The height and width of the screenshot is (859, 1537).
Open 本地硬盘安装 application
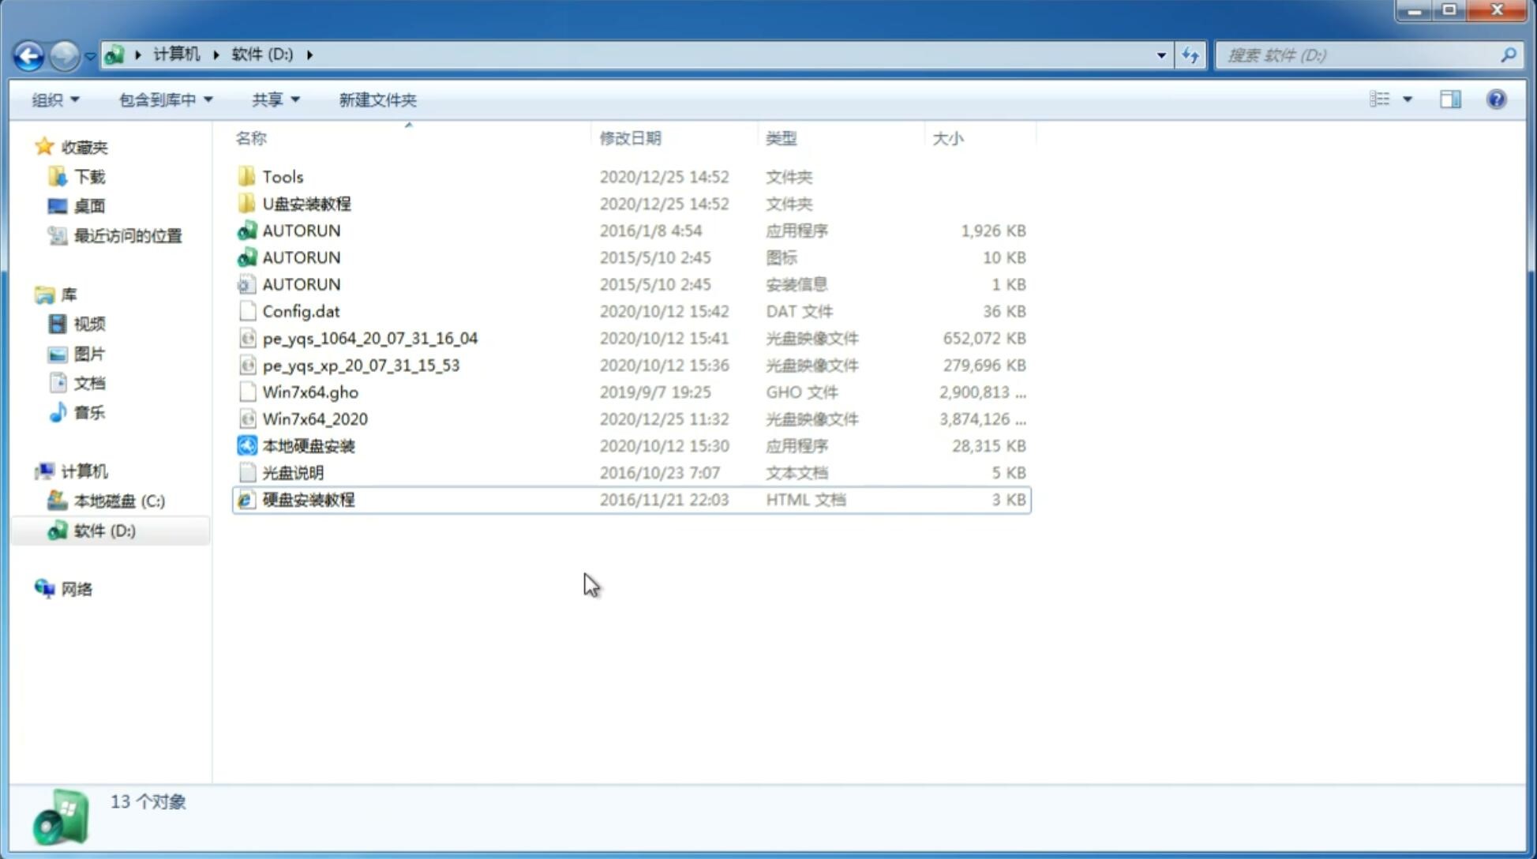(x=307, y=445)
